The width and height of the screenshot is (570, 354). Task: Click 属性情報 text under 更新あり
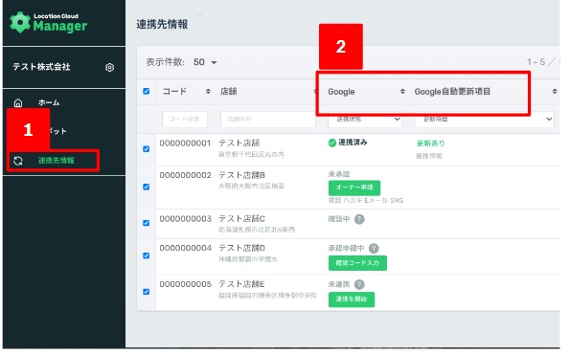(429, 156)
